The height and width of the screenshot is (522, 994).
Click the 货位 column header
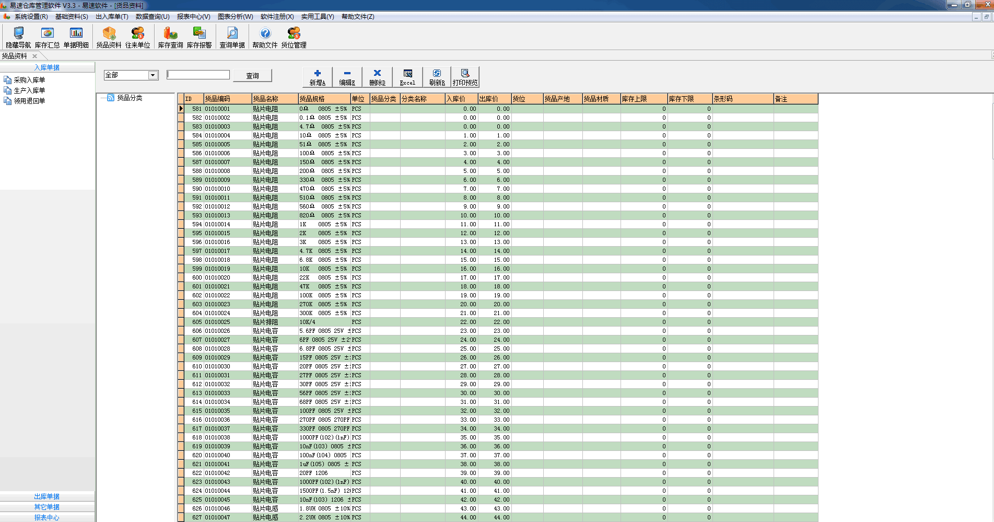527,99
